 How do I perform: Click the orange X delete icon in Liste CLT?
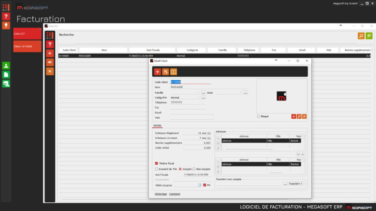[x=50, y=71]
